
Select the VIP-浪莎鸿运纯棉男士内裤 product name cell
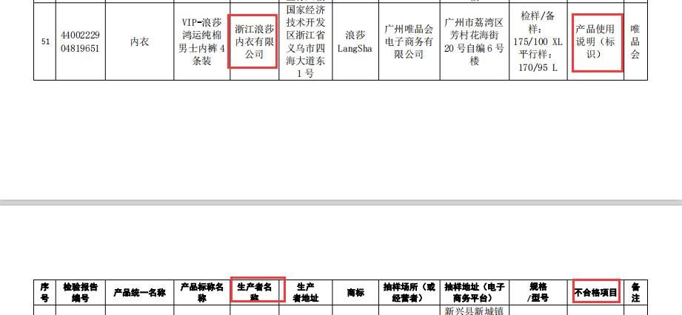coord(201,42)
